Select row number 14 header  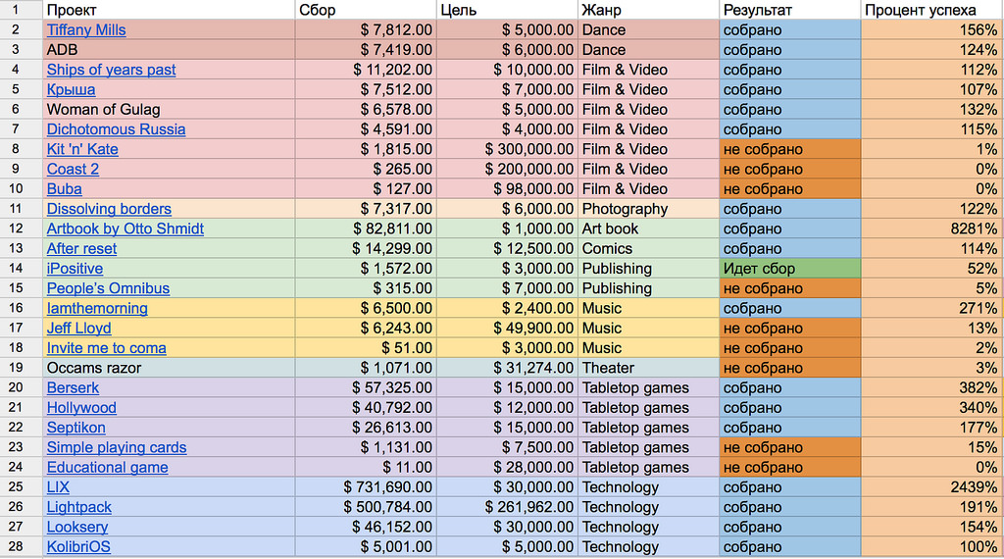click(17, 268)
